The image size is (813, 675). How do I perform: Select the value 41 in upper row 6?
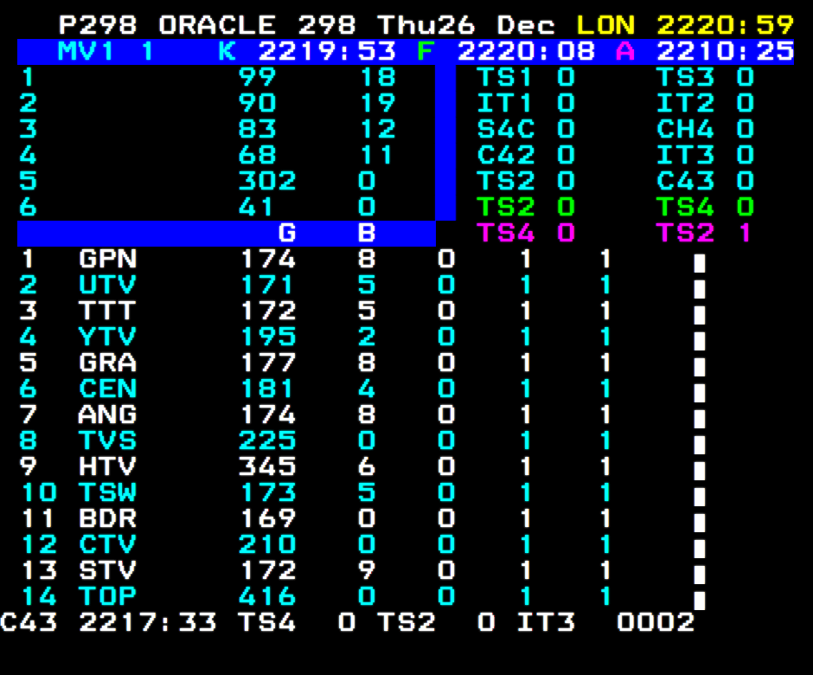point(256,207)
